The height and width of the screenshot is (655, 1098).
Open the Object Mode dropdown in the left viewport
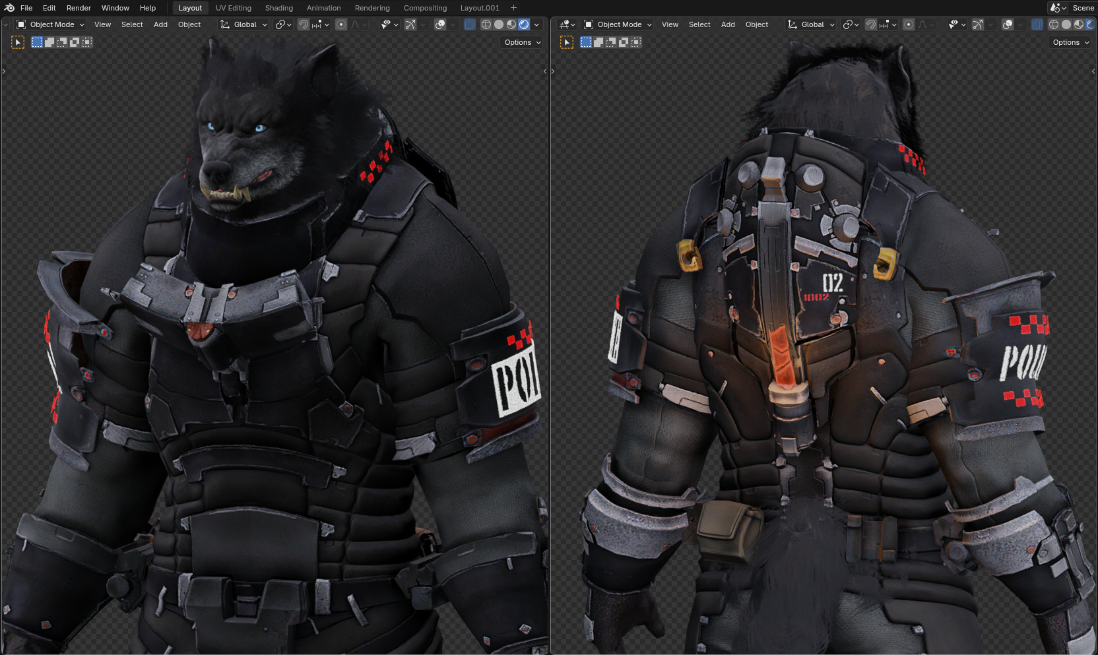pos(51,24)
